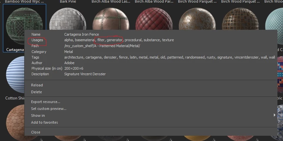Image resolution: width=283 pixels, height=141 pixels.
Task: Open the Show in submenu
Action: coord(38,115)
